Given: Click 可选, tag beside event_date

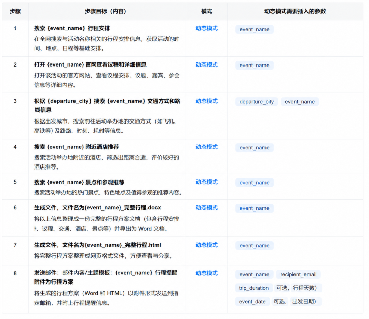Looking at the screenshot, I should (x=279, y=302).
